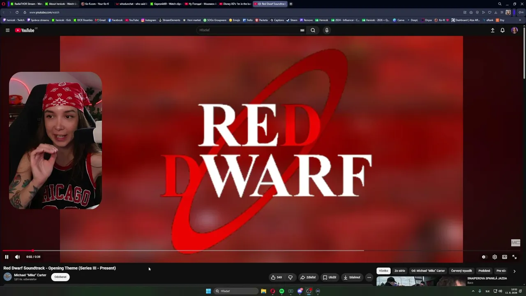Screen dimensions: 526x296
Task: Open the YouTube account avatar menu
Action: (514, 30)
